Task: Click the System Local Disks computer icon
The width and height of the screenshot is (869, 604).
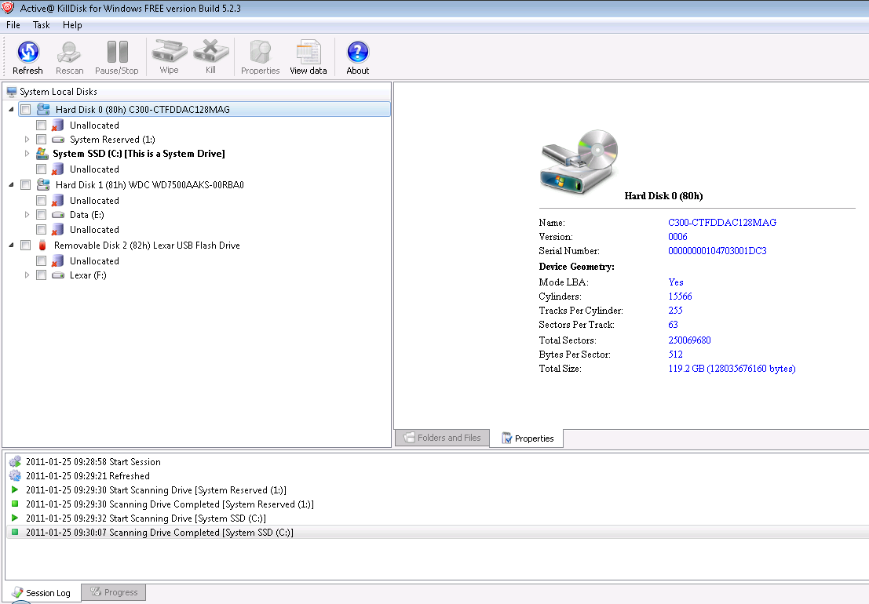Action: 12,92
